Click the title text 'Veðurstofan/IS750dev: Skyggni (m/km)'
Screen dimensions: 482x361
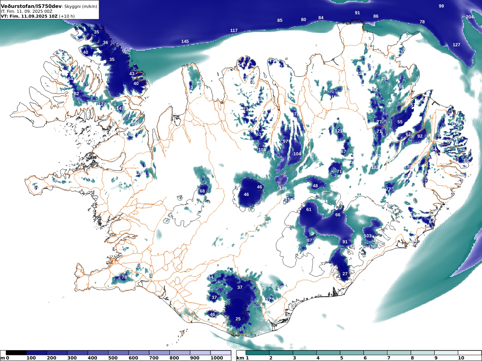[49, 6]
